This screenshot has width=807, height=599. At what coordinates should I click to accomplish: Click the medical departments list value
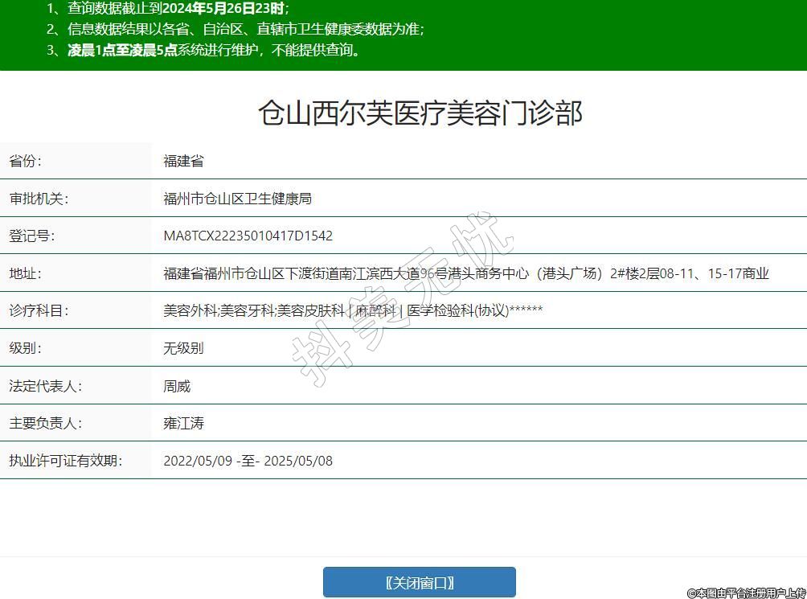click(352, 310)
